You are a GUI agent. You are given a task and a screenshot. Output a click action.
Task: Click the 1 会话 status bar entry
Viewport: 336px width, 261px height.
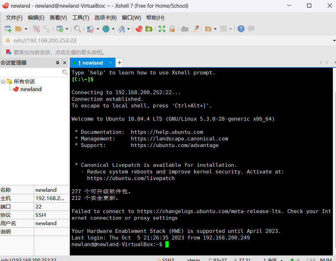270,260
